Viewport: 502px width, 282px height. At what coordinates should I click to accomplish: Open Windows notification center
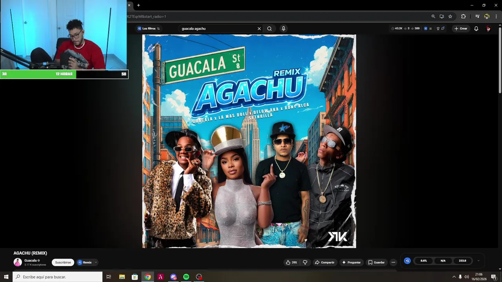[494, 277]
